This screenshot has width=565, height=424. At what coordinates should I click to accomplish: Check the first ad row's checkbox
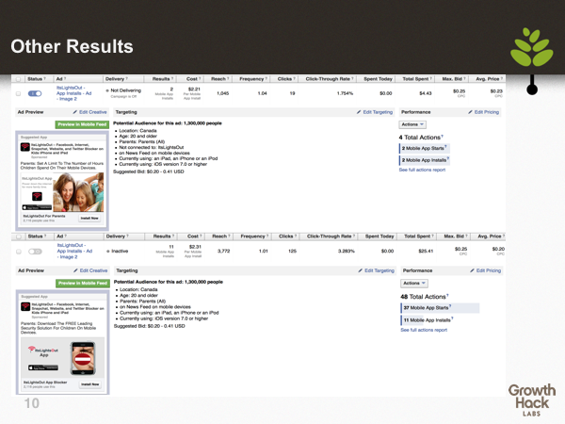click(19, 93)
